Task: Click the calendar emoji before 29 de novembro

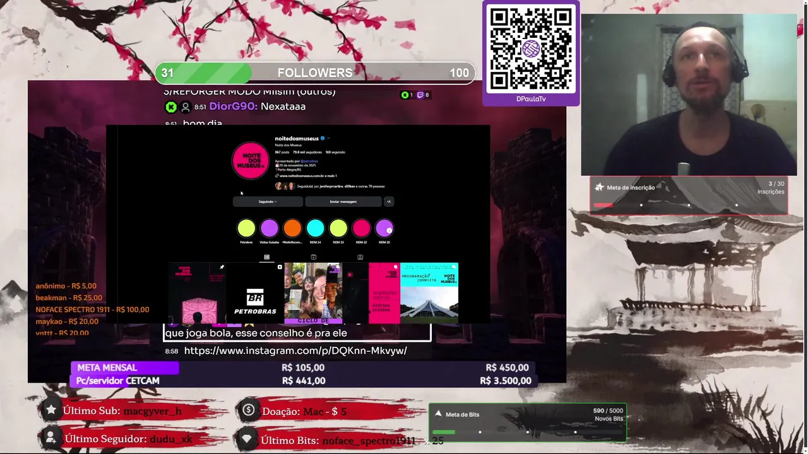Action: [x=276, y=165]
